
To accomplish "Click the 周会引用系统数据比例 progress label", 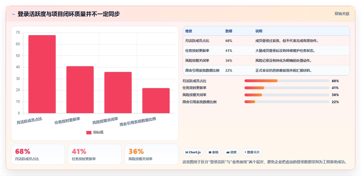I will click(200, 102).
